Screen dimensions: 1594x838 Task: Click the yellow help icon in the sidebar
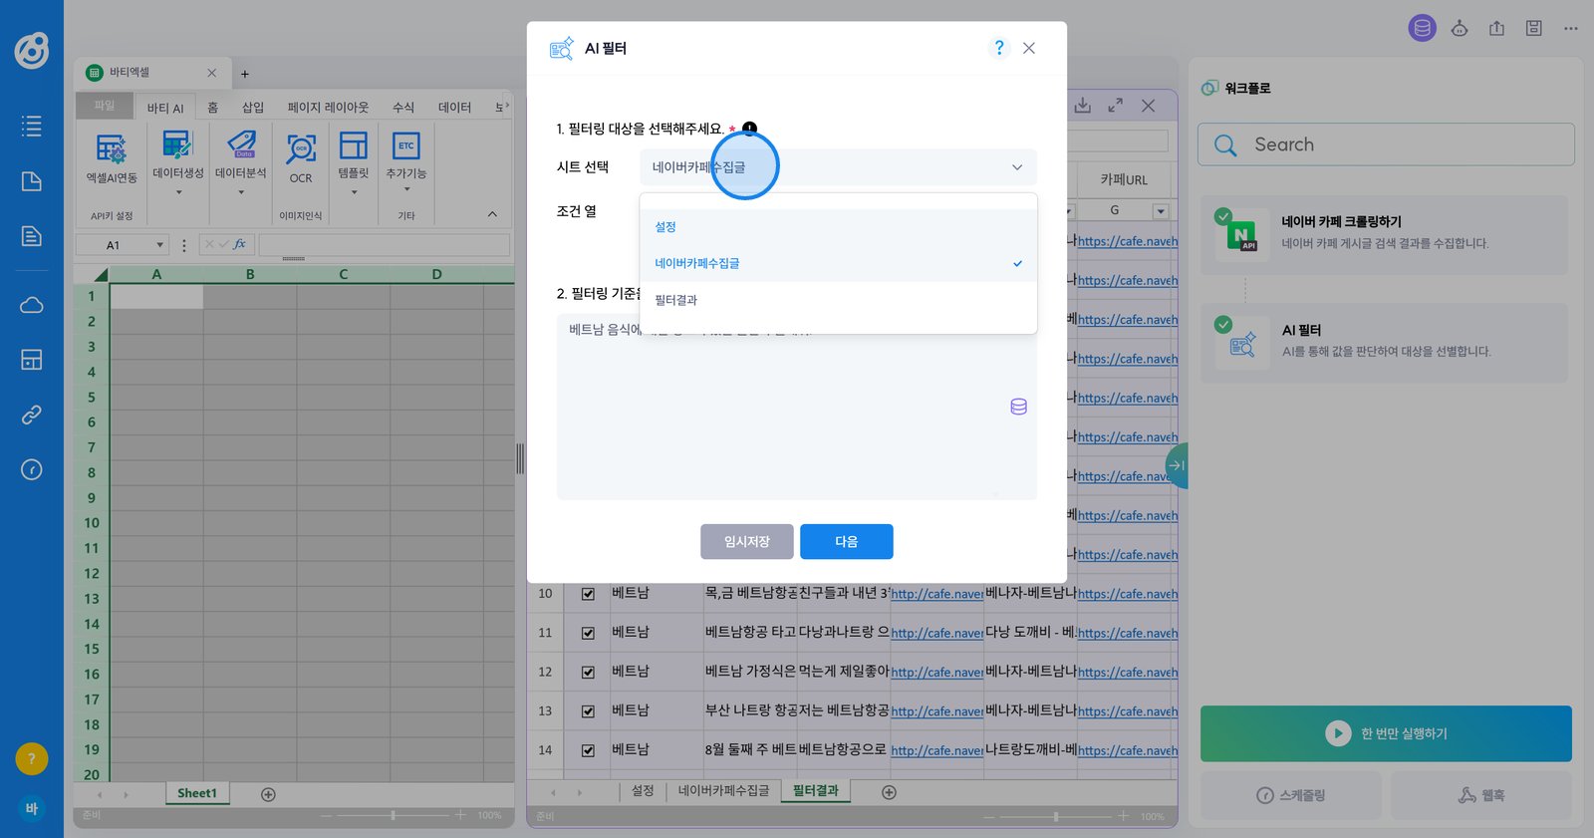(32, 759)
